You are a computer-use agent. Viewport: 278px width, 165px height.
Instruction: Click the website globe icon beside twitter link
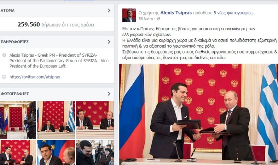(4, 77)
